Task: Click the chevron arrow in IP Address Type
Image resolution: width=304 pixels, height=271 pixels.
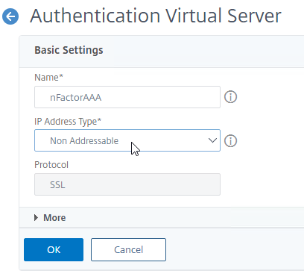Action: [212, 140]
